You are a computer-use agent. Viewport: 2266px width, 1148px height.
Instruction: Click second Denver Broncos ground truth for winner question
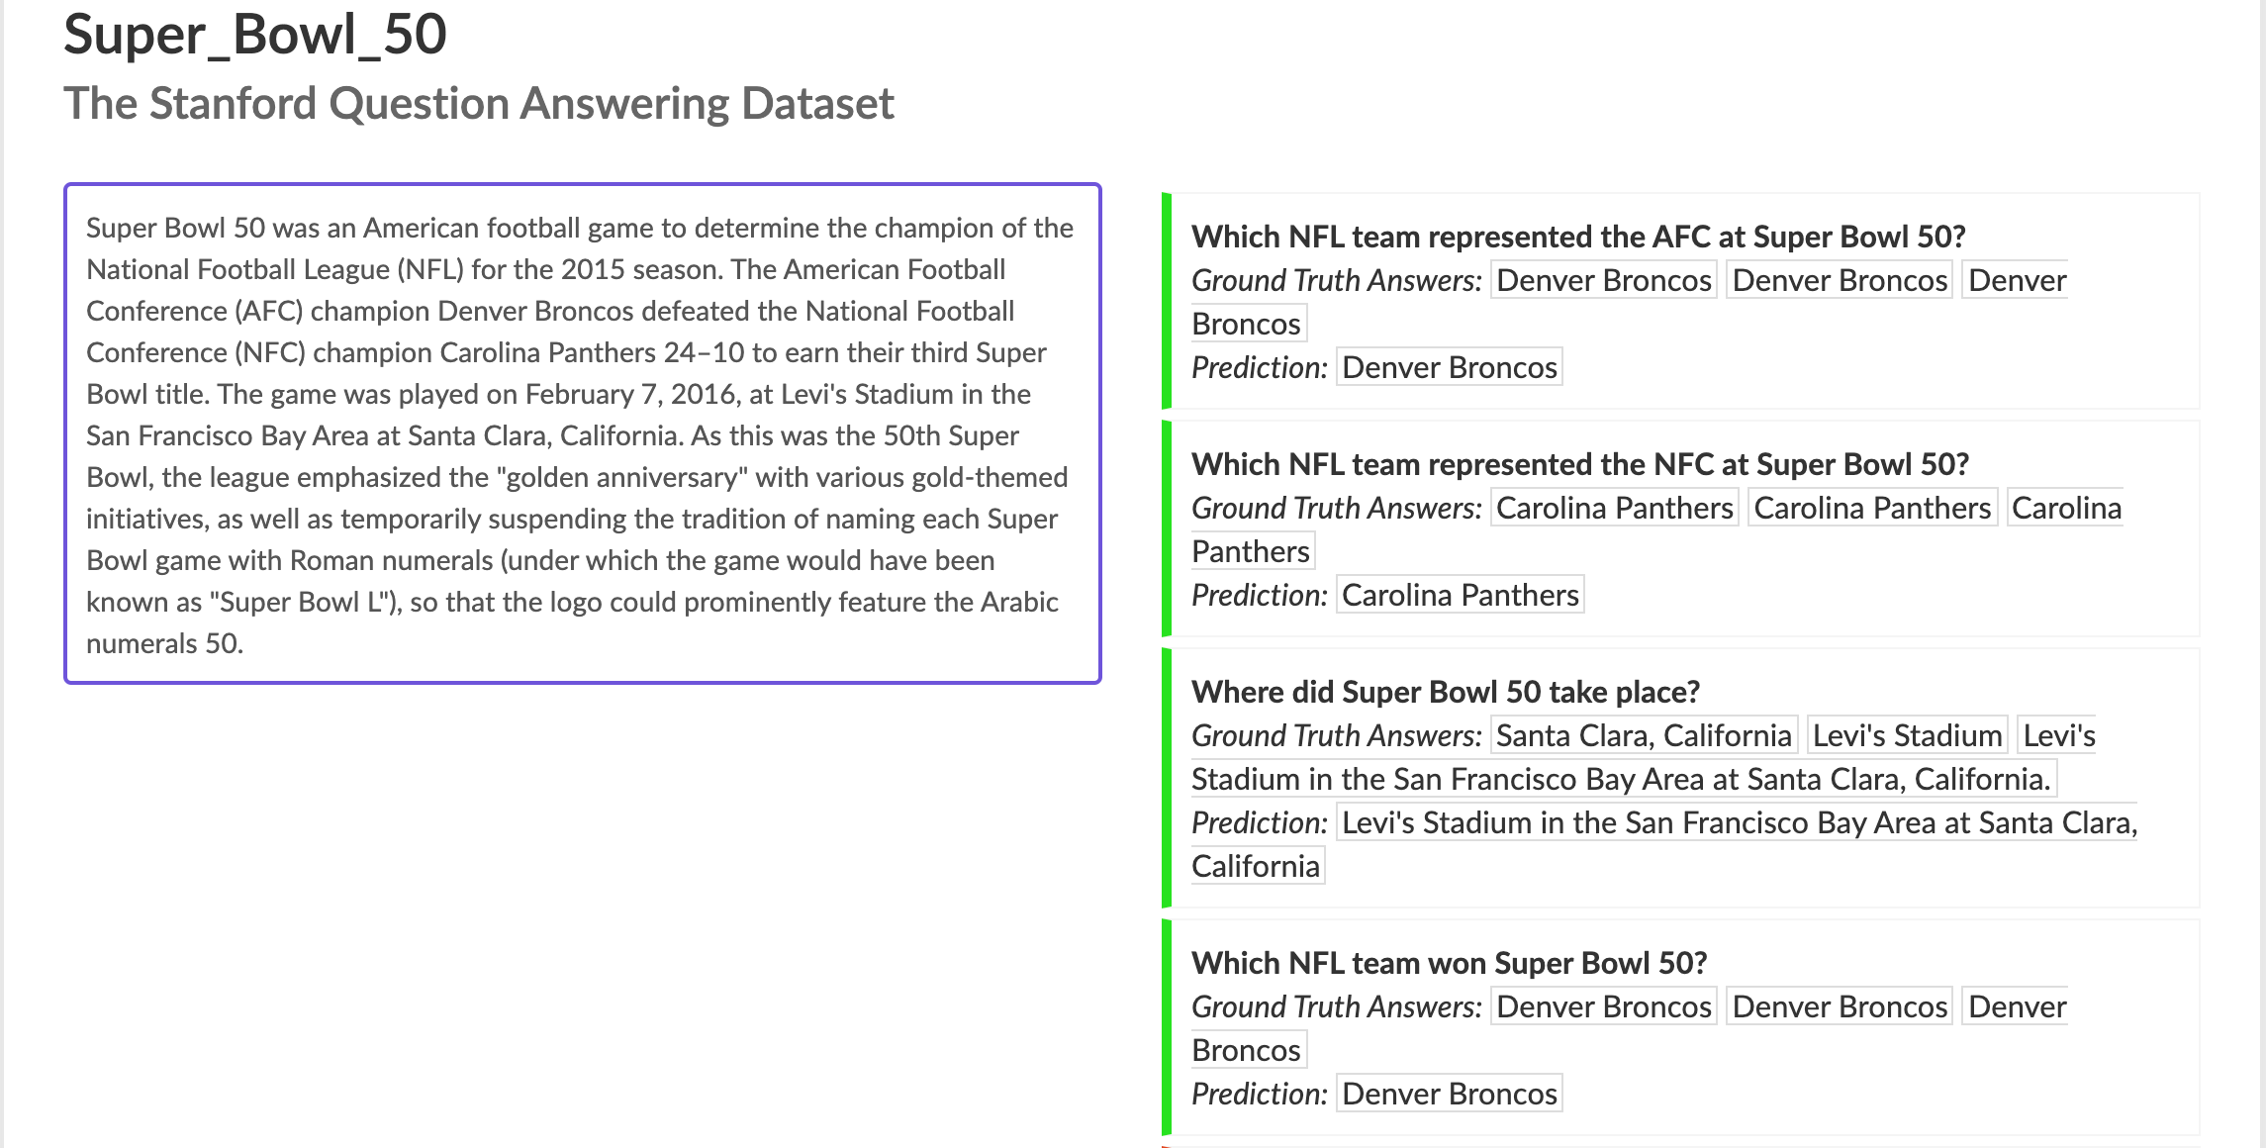click(x=1839, y=1006)
